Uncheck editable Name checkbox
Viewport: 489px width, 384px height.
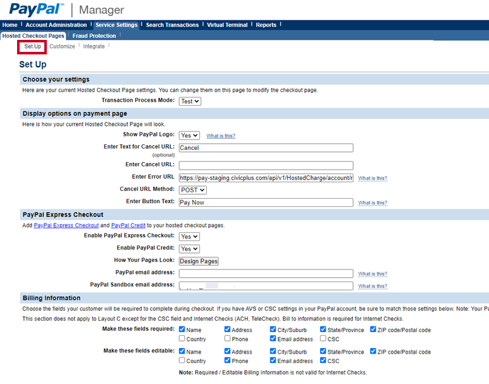click(x=182, y=351)
